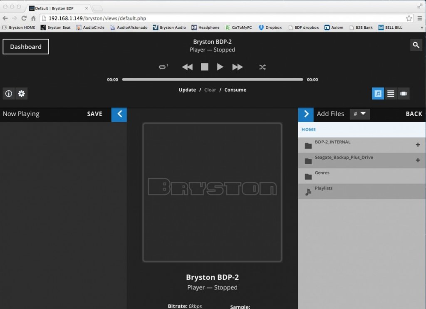Click Update to refresh the library
The image size is (426, 309).
coord(187,90)
